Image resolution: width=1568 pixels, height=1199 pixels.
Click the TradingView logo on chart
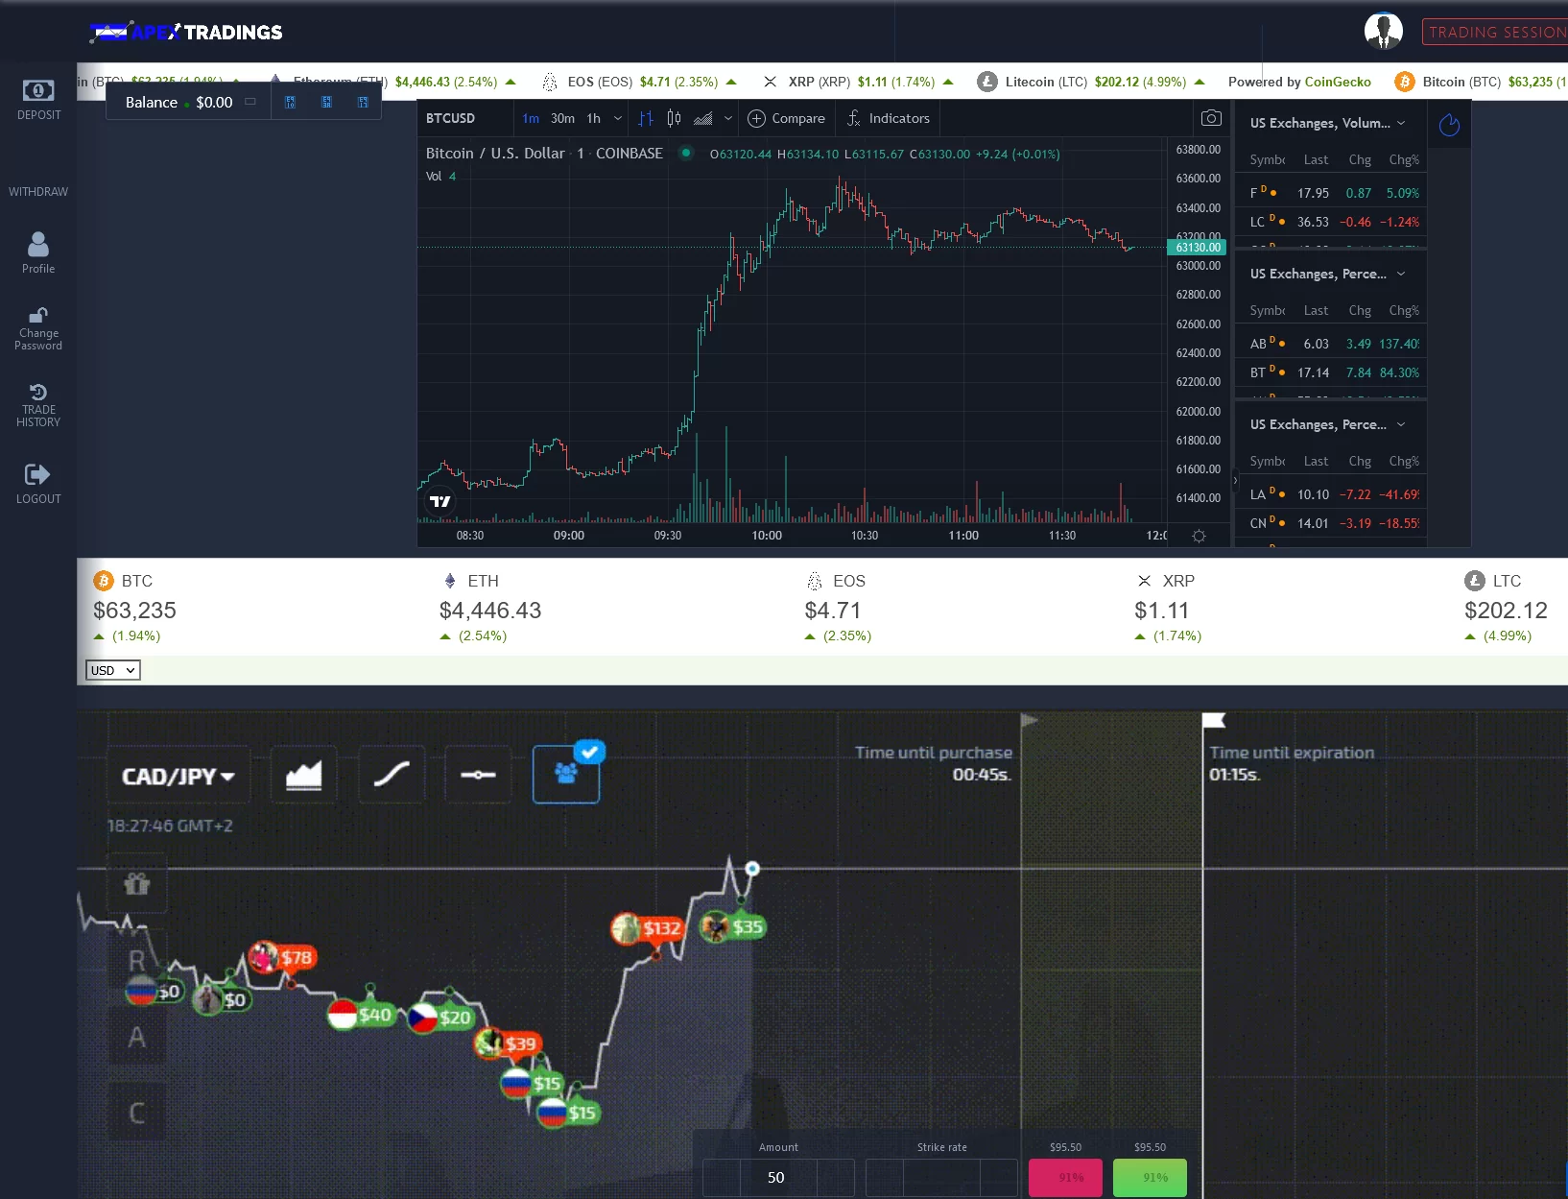pos(440,501)
